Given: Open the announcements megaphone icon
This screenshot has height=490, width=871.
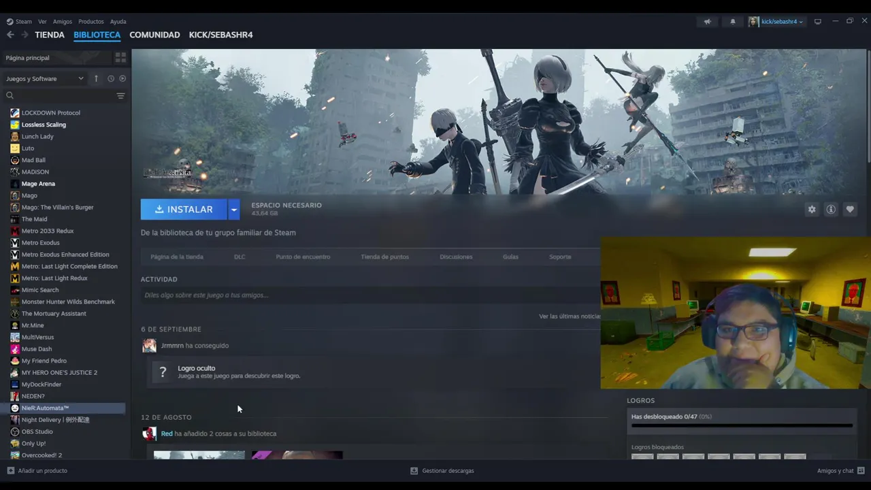Looking at the screenshot, I should pyautogui.click(x=707, y=22).
